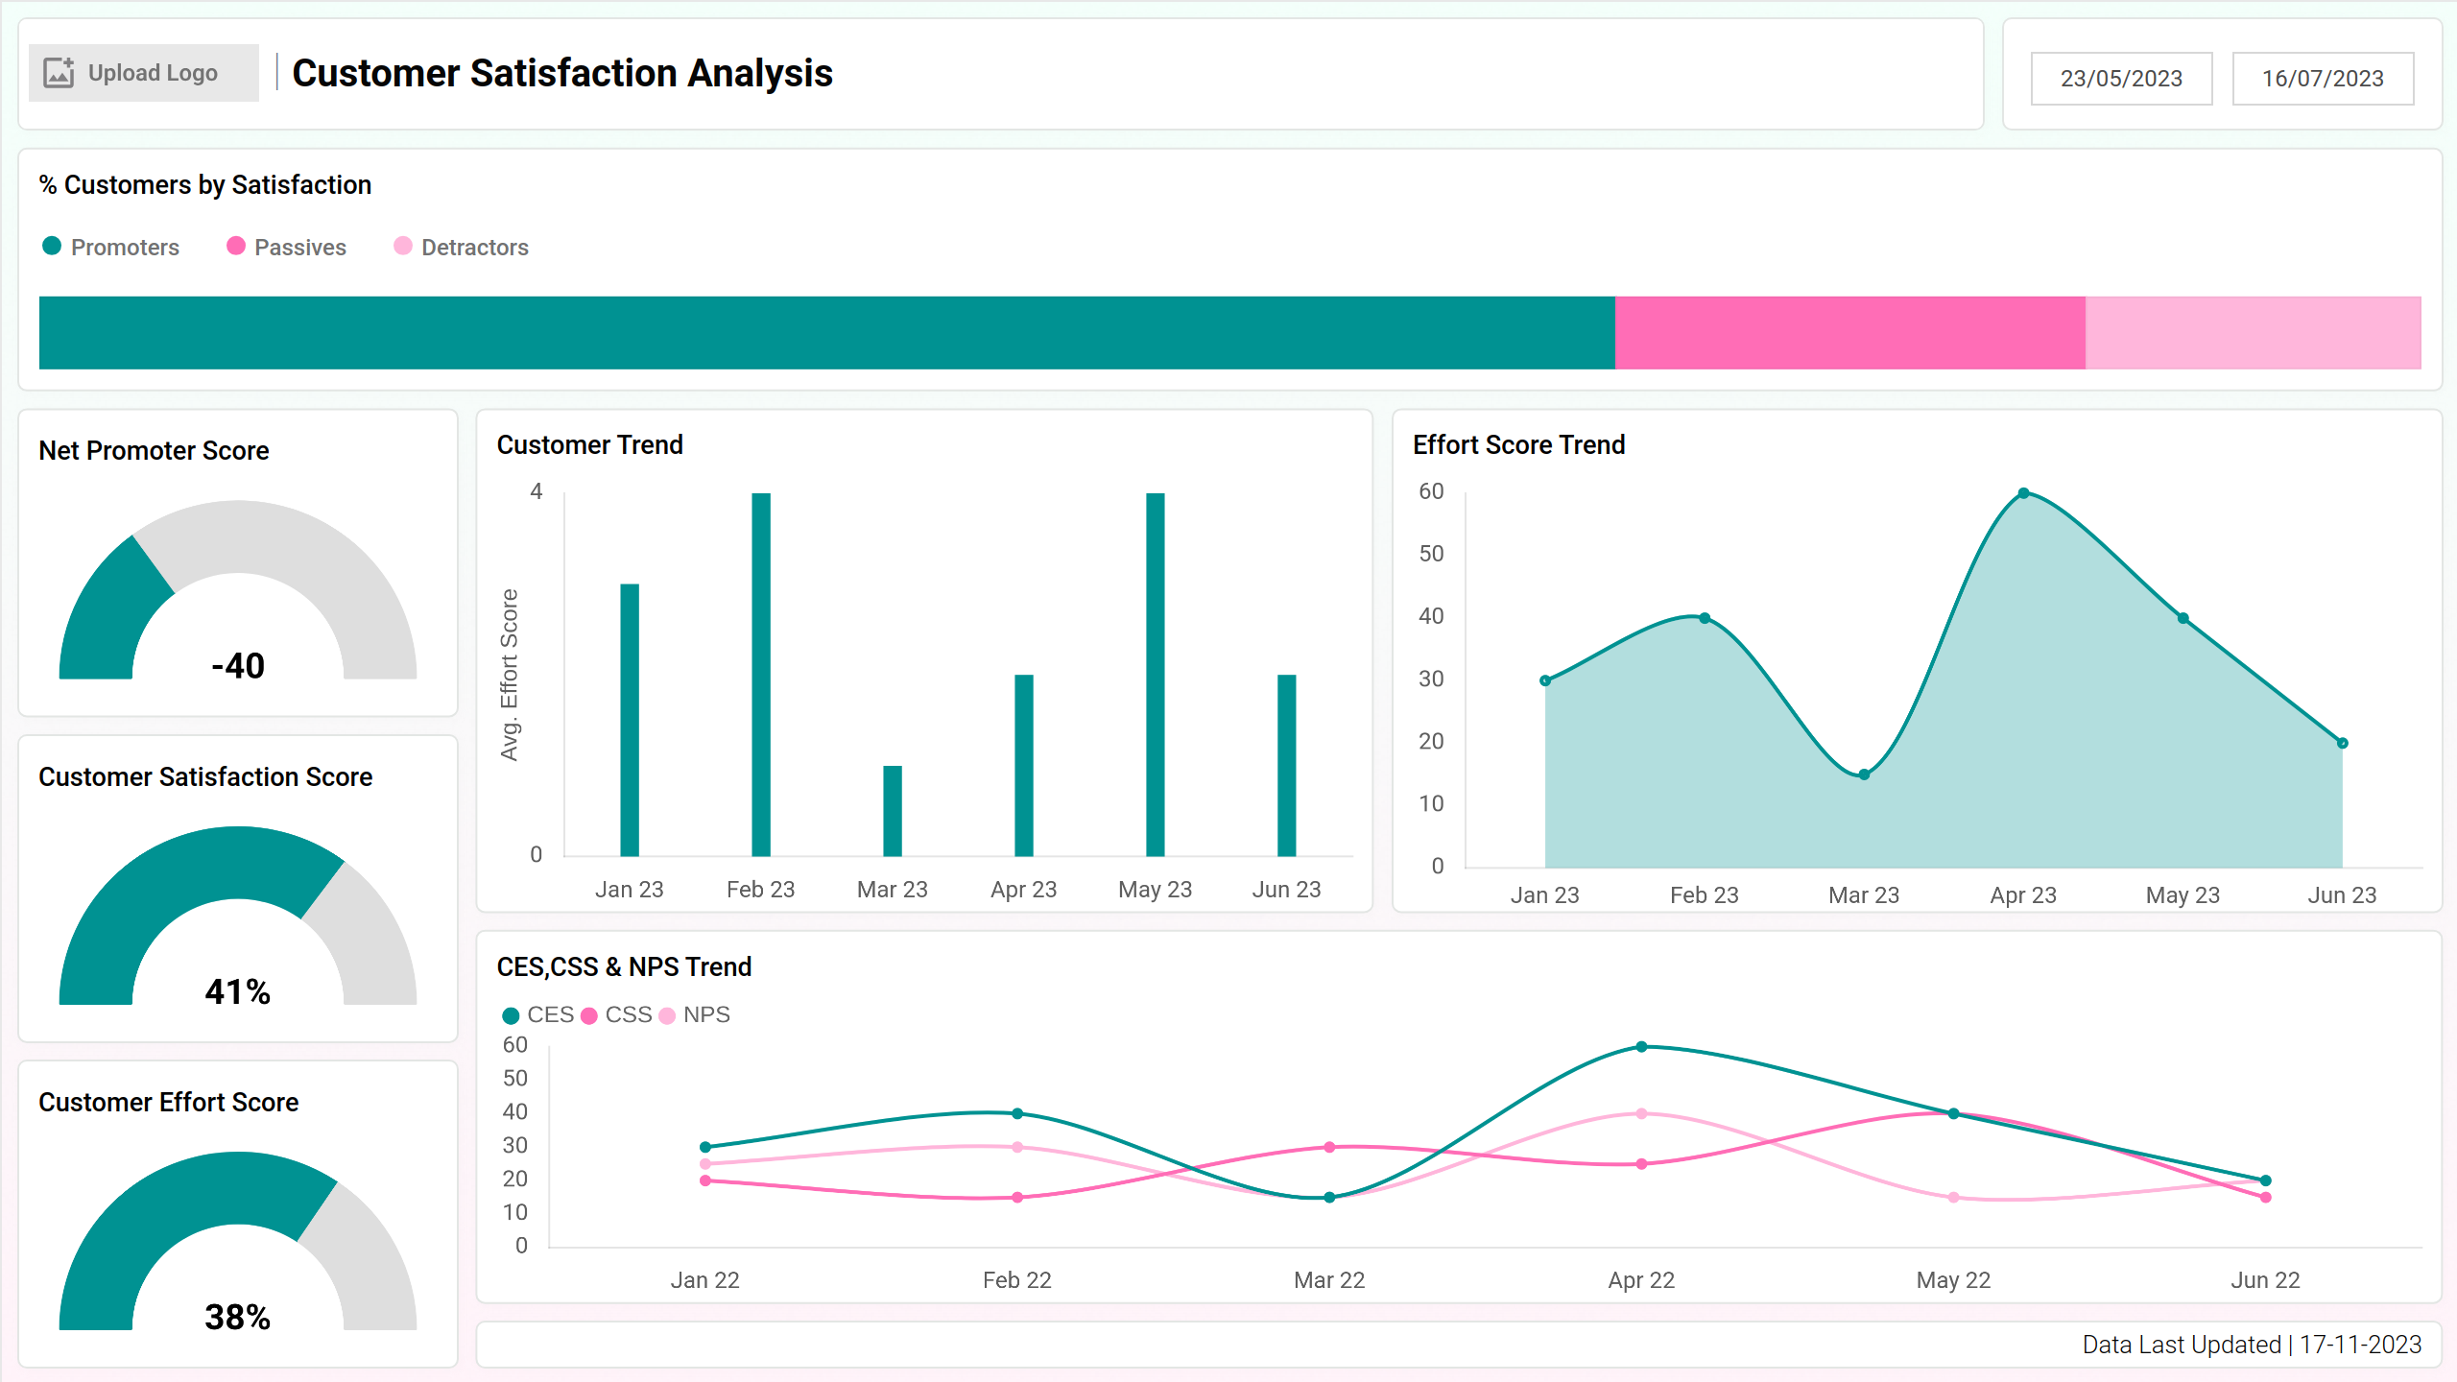Open the end date field 16/07/2023
The height and width of the screenshot is (1382, 2457).
coord(2323,79)
